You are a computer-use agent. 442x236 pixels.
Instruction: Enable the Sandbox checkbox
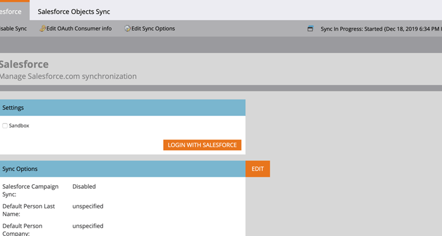pyautogui.click(x=5, y=125)
